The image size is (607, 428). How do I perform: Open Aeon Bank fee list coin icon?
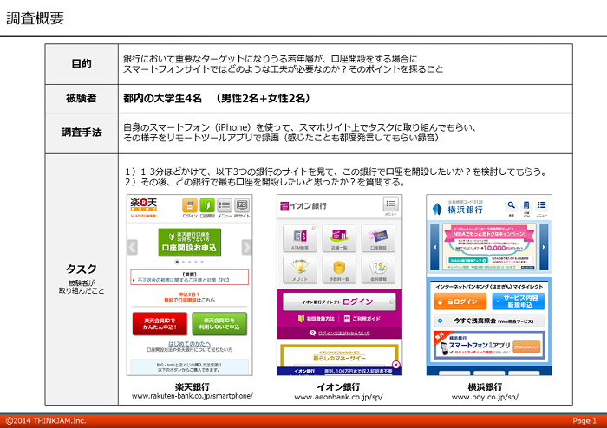point(337,270)
